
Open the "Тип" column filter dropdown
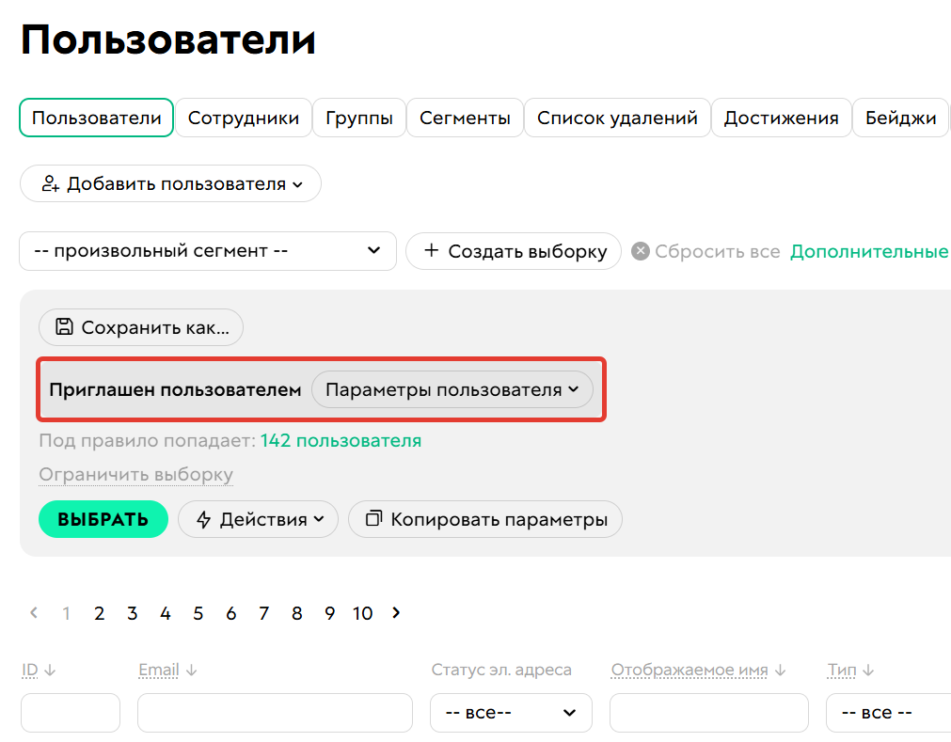click(x=888, y=713)
